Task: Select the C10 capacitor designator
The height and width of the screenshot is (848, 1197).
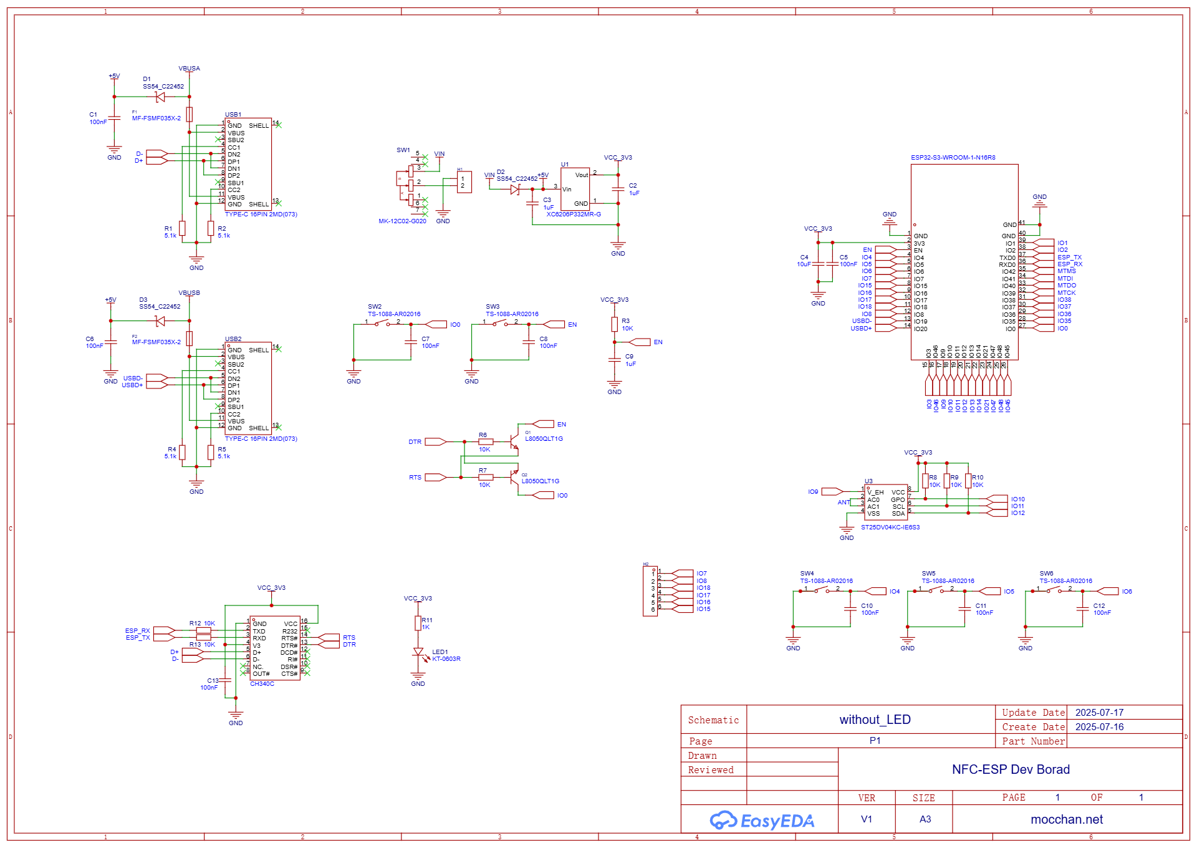Action: 867,606
